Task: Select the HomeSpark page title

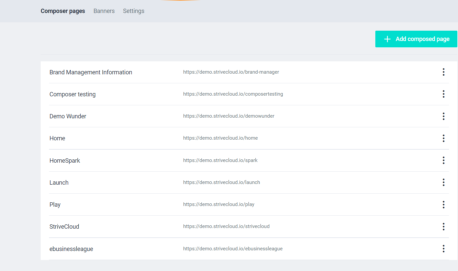Action: click(65, 160)
